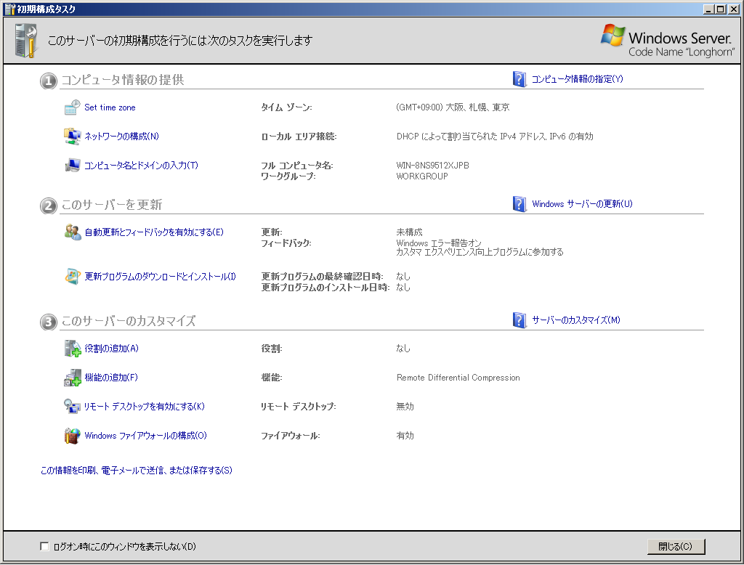Click section heading コンピュータ情報の提供
This screenshot has width=744, height=565.
tap(123, 80)
